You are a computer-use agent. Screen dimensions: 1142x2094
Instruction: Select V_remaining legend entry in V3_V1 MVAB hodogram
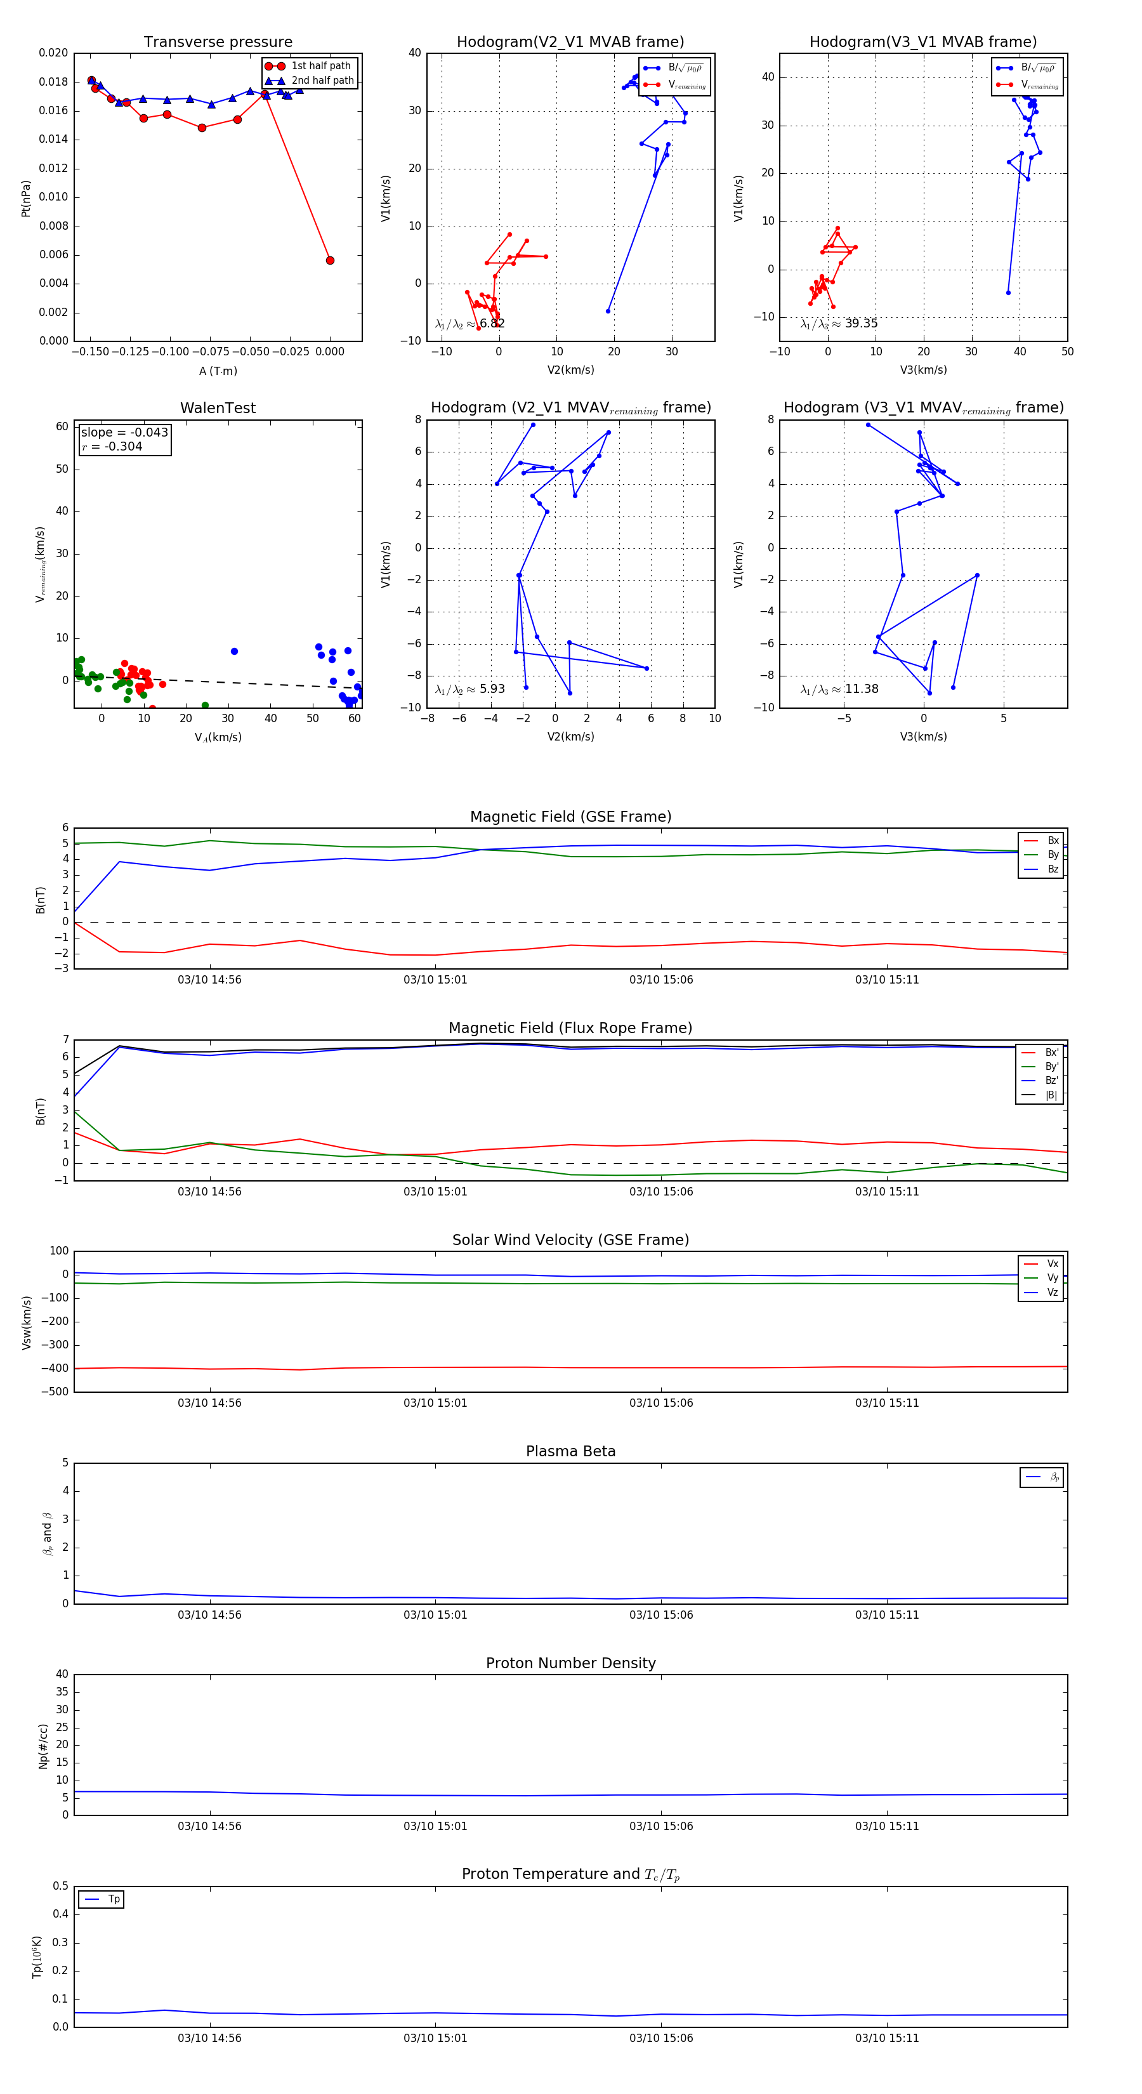(x=1027, y=84)
